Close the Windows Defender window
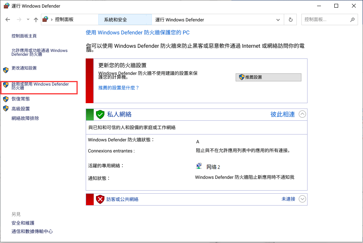363x243 pixels. click(354, 6)
